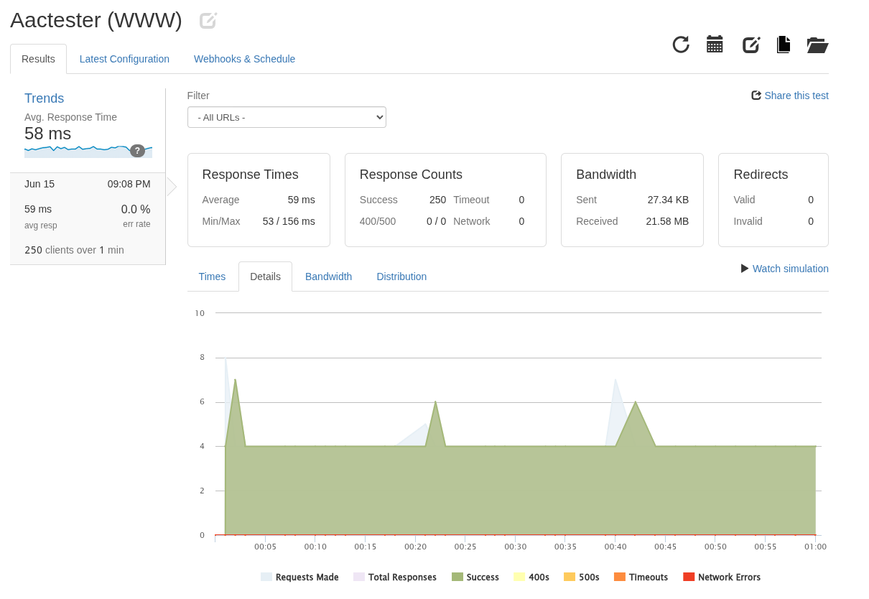Click the 58 ms average response value

[47, 134]
